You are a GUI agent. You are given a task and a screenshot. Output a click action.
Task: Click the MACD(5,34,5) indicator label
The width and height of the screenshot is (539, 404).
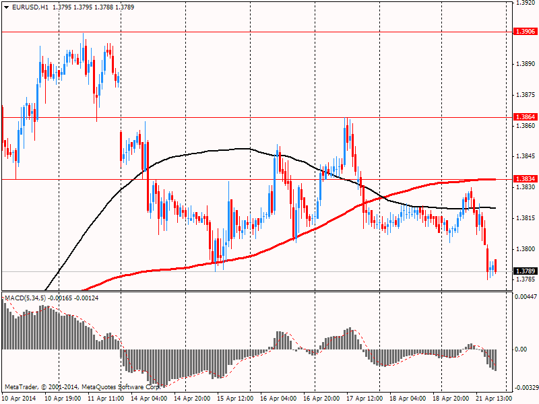click(x=26, y=298)
